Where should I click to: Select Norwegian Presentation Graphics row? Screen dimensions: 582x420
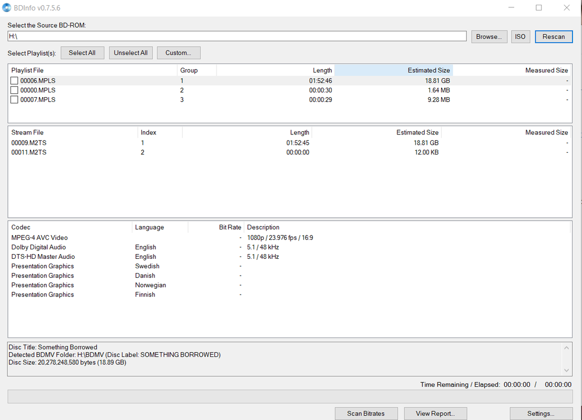[289, 285]
